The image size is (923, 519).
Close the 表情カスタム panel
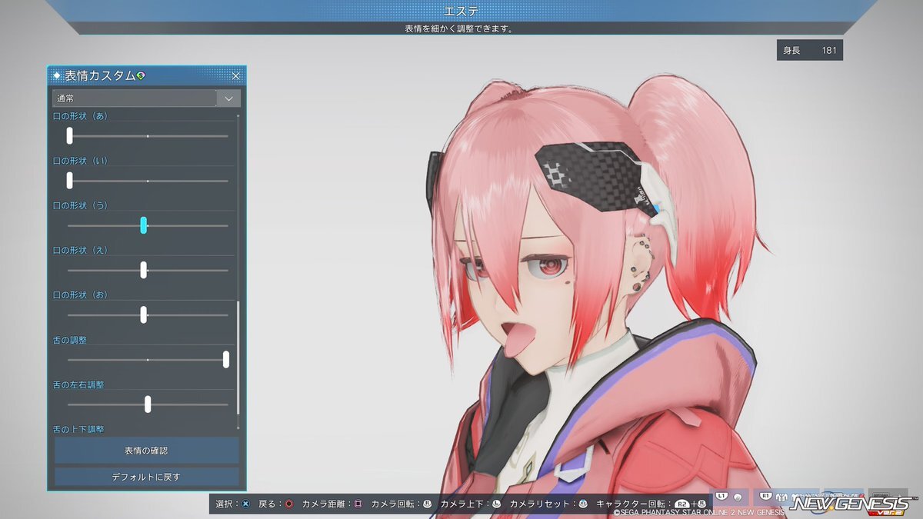point(236,75)
